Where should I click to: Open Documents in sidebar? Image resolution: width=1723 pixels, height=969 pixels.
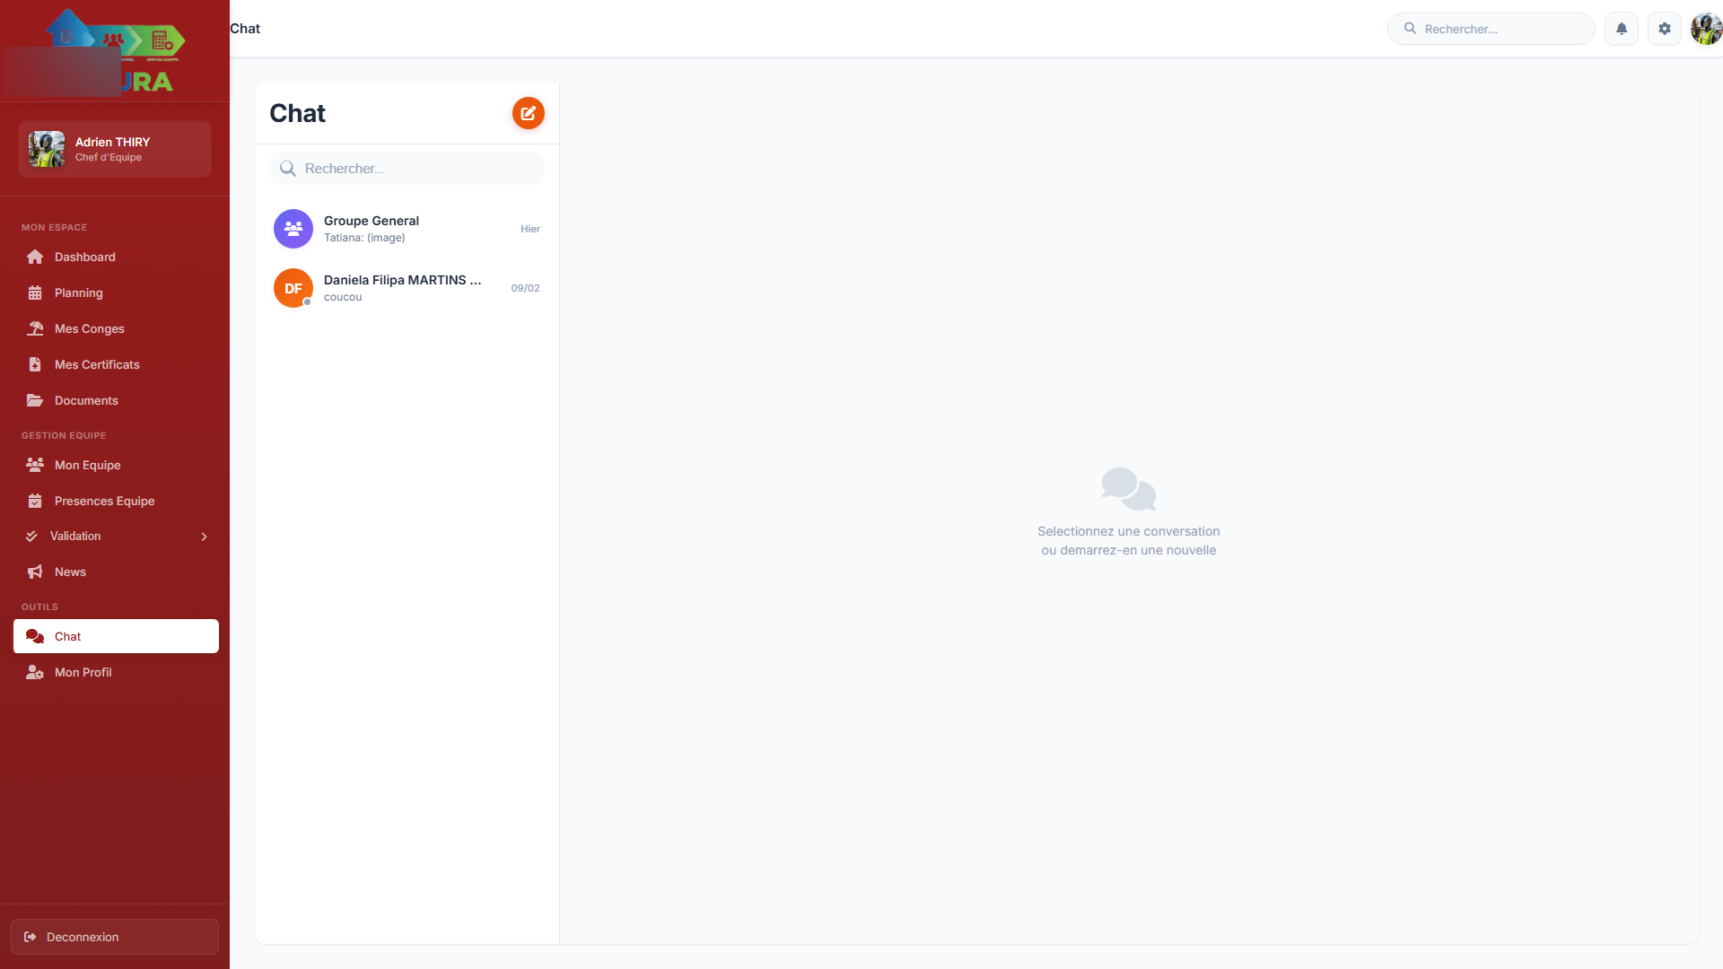point(86,401)
